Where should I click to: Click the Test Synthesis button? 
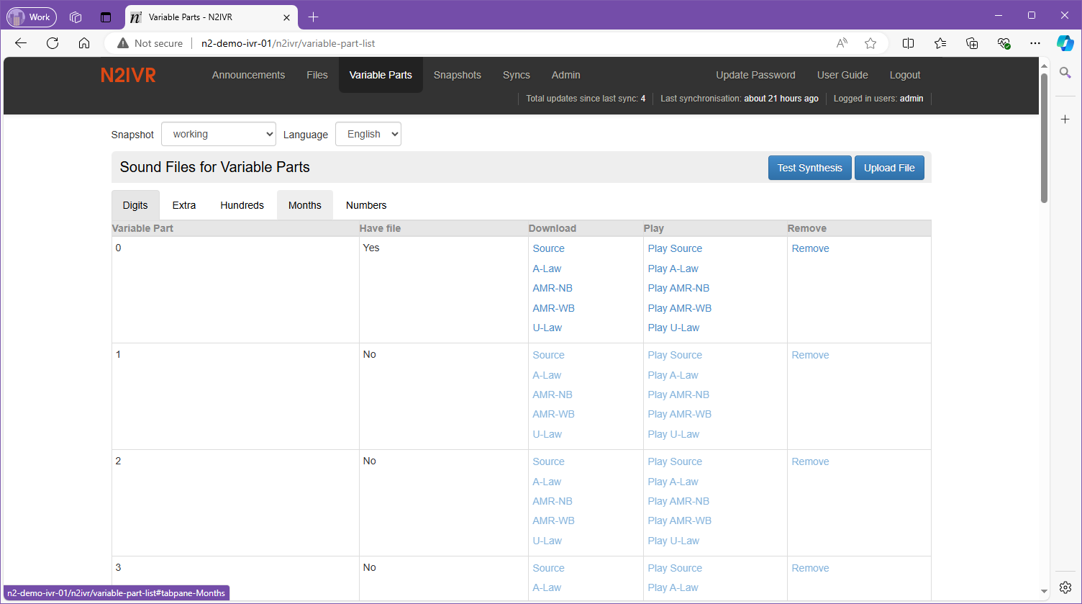coord(809,168)
